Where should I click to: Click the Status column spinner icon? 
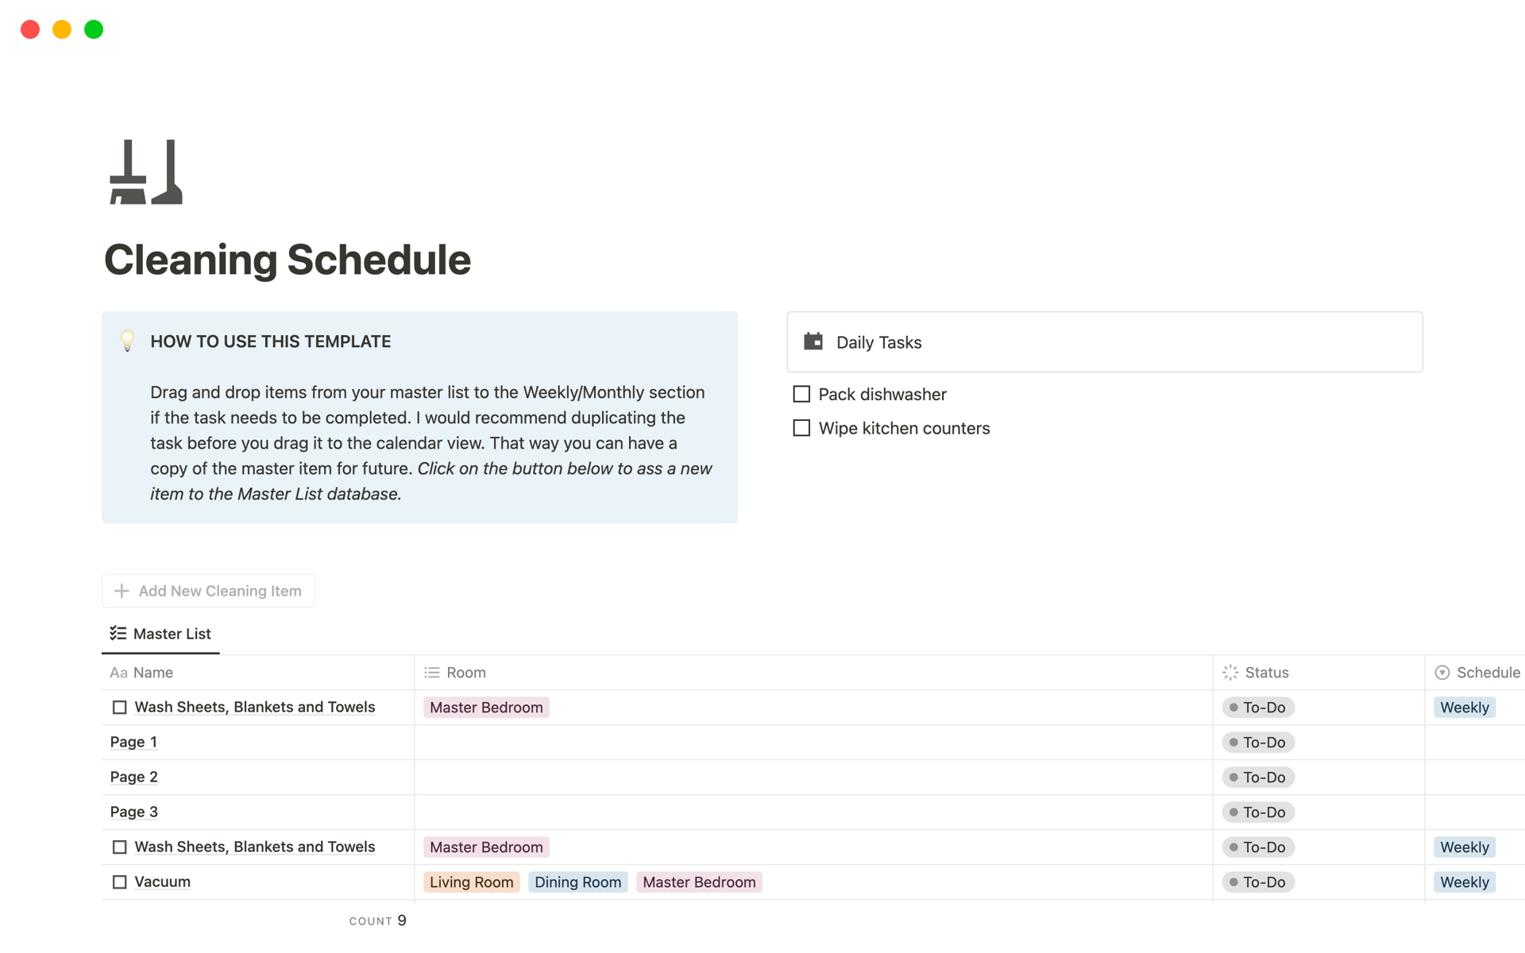(1230, 673)
